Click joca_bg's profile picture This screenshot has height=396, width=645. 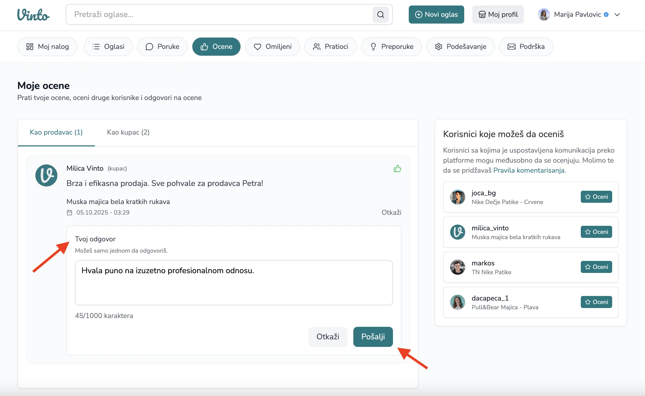[457, 197]
